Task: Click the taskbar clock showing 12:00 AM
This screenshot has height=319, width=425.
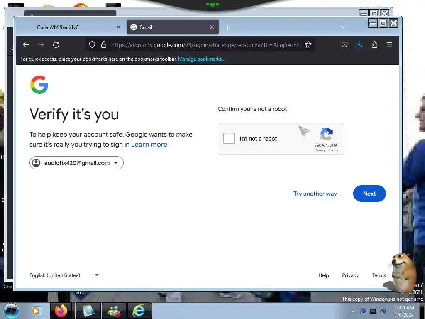Action: pyautogui.click(x=404, y=311)
